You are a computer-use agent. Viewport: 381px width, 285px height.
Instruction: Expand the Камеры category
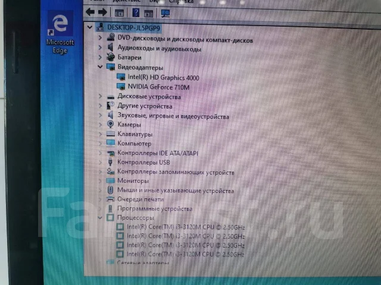coord(100,124)
